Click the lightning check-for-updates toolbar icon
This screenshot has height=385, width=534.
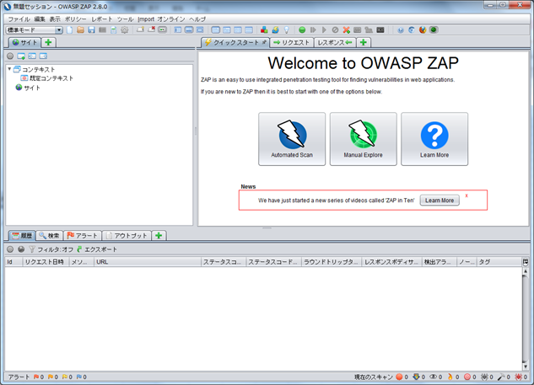tap(275, 30)
